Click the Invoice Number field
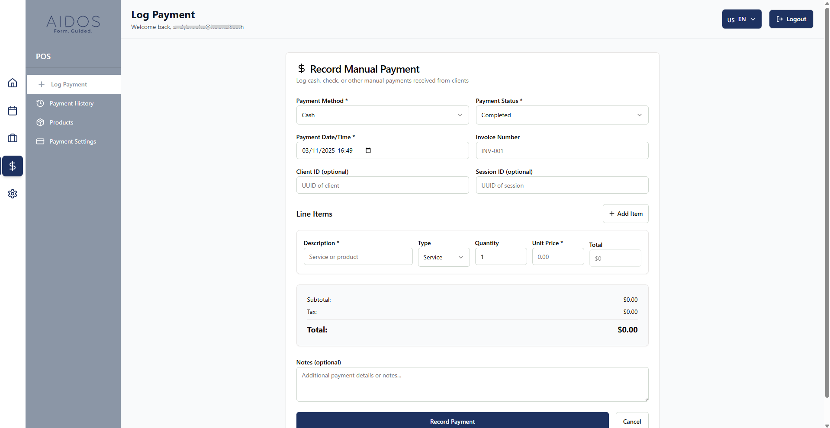 [562, 150]
